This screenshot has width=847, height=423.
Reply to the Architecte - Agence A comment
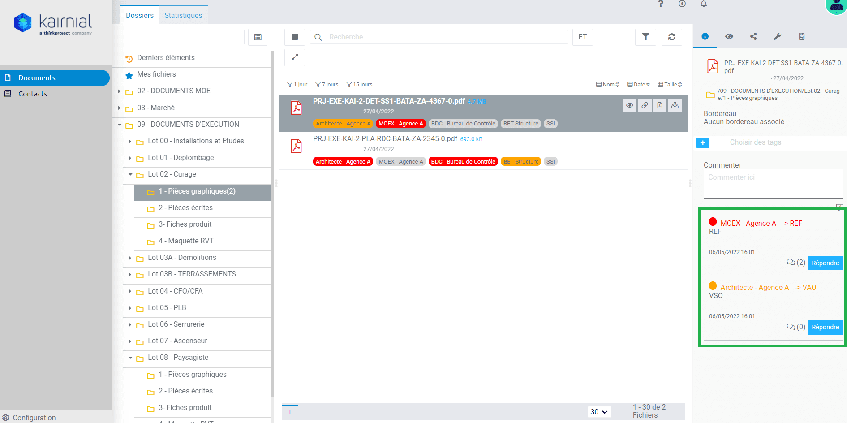825,327
